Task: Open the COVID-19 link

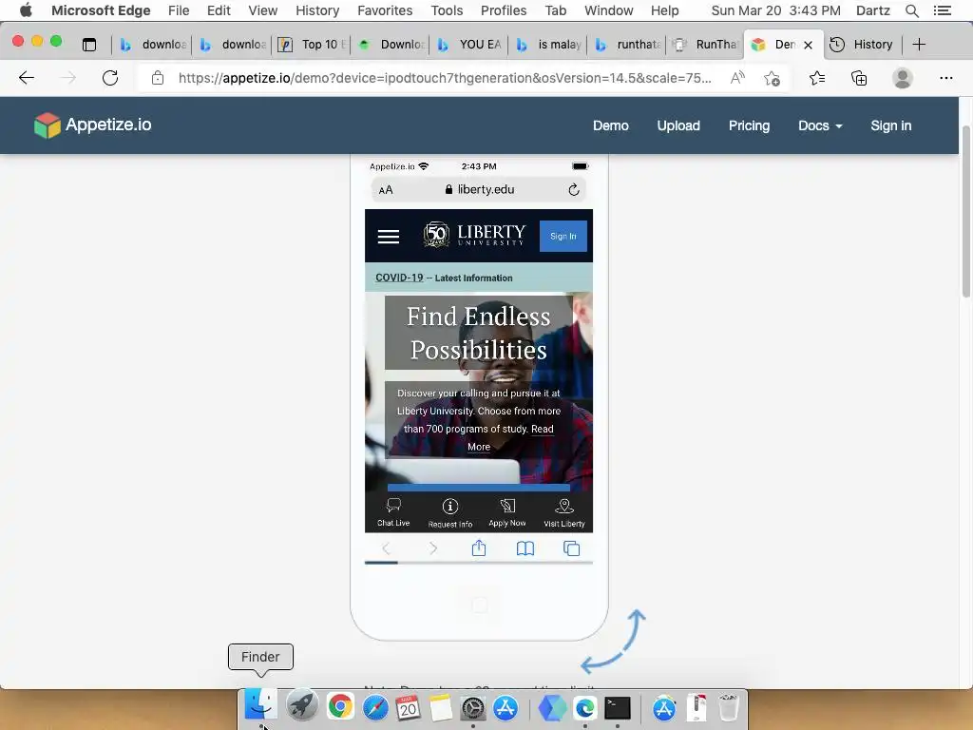Action: [x=399, y=278]
